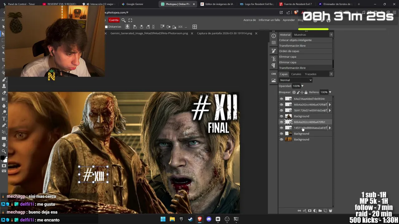399x224 pixels.
Task: Open the layer effects eff button
Action: coord(305,211)
